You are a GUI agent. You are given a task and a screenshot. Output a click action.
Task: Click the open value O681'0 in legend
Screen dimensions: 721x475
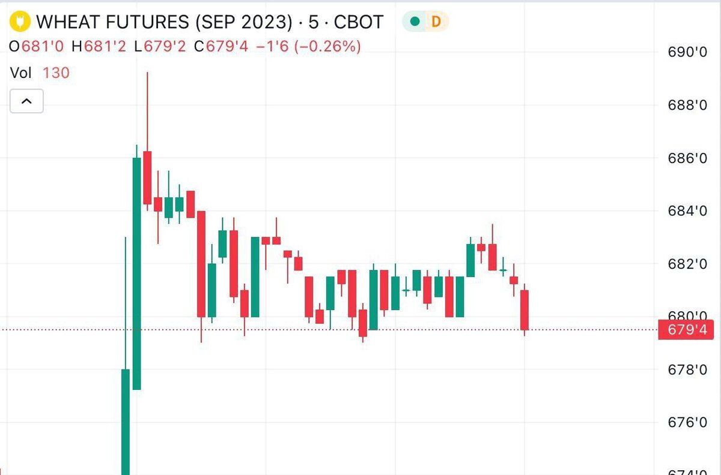pyautogui.click(x=36, y=47)
